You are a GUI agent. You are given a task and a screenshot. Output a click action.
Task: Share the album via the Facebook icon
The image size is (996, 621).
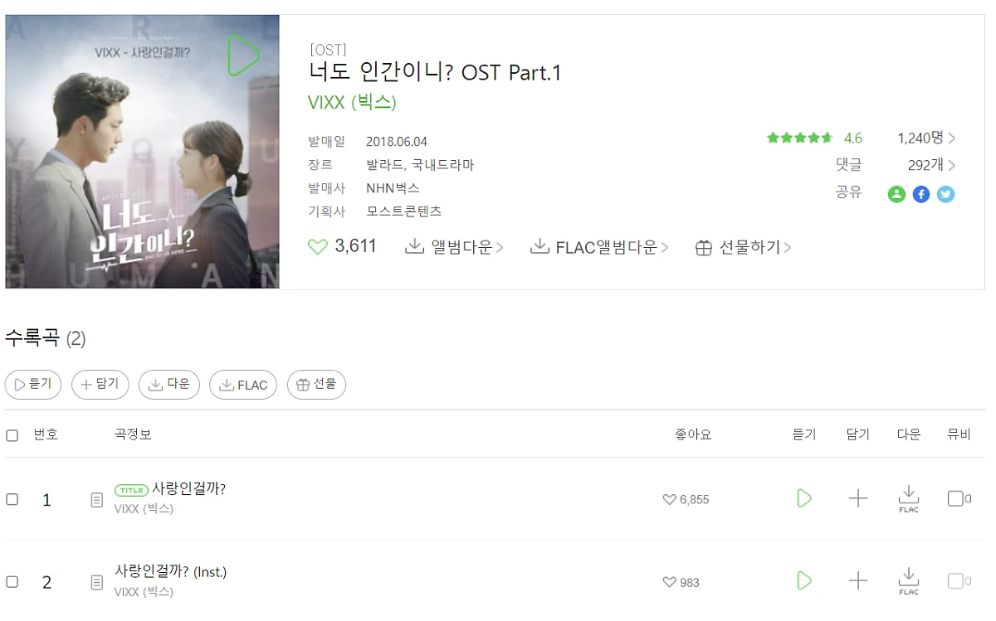921,194
